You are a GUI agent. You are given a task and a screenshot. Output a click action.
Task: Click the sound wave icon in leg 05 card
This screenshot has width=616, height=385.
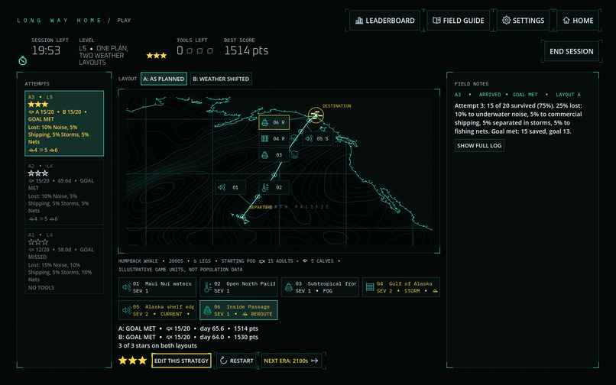click(x=127, y=310)
